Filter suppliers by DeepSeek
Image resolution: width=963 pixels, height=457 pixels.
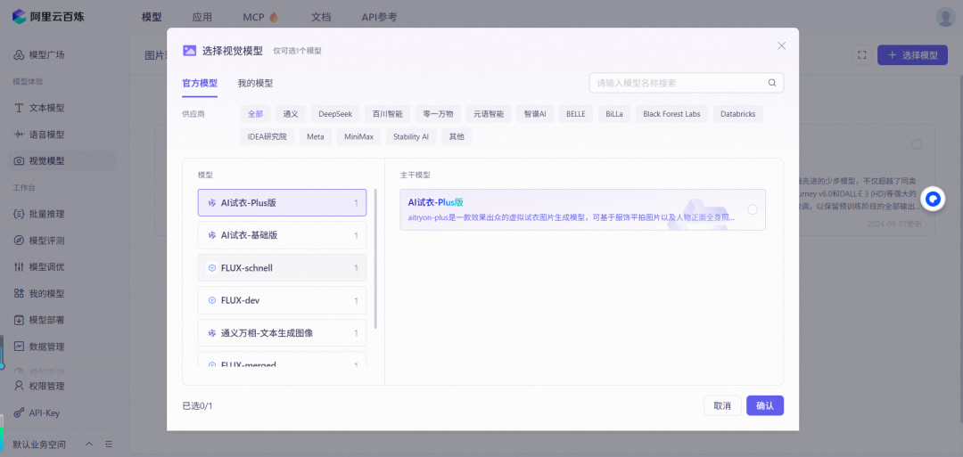click(335, 114)
